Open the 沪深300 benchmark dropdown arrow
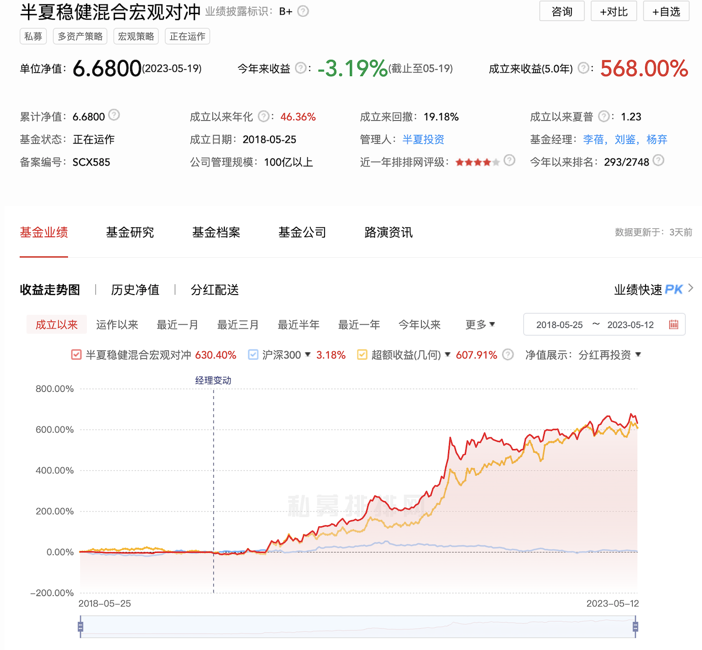Screen dimensions: 702x650 (308, 354)
